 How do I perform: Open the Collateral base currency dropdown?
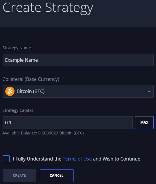point(78,91)
